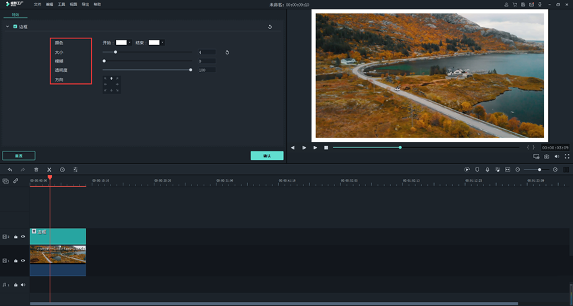Image resolution: width=573 pixels, height=306 pixels.
Task: Click the add track icon left of the ruler
Action: coord(5,181)
